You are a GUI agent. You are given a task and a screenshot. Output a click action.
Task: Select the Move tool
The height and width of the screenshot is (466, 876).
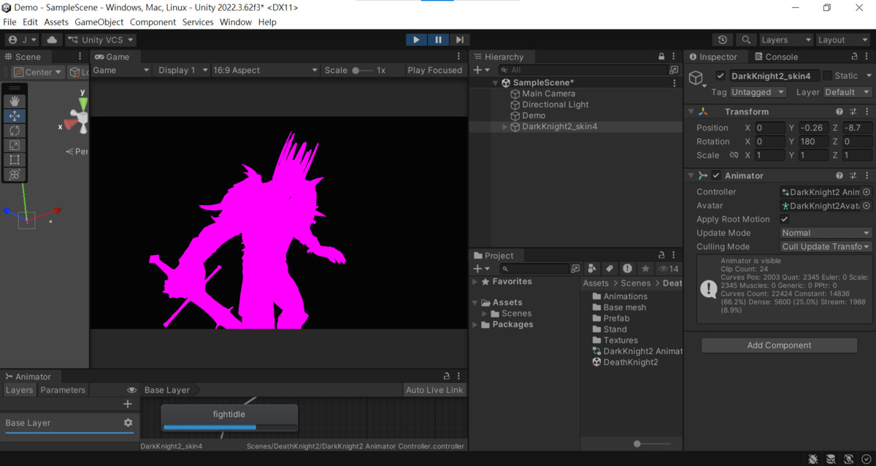[x=15, y=116]
